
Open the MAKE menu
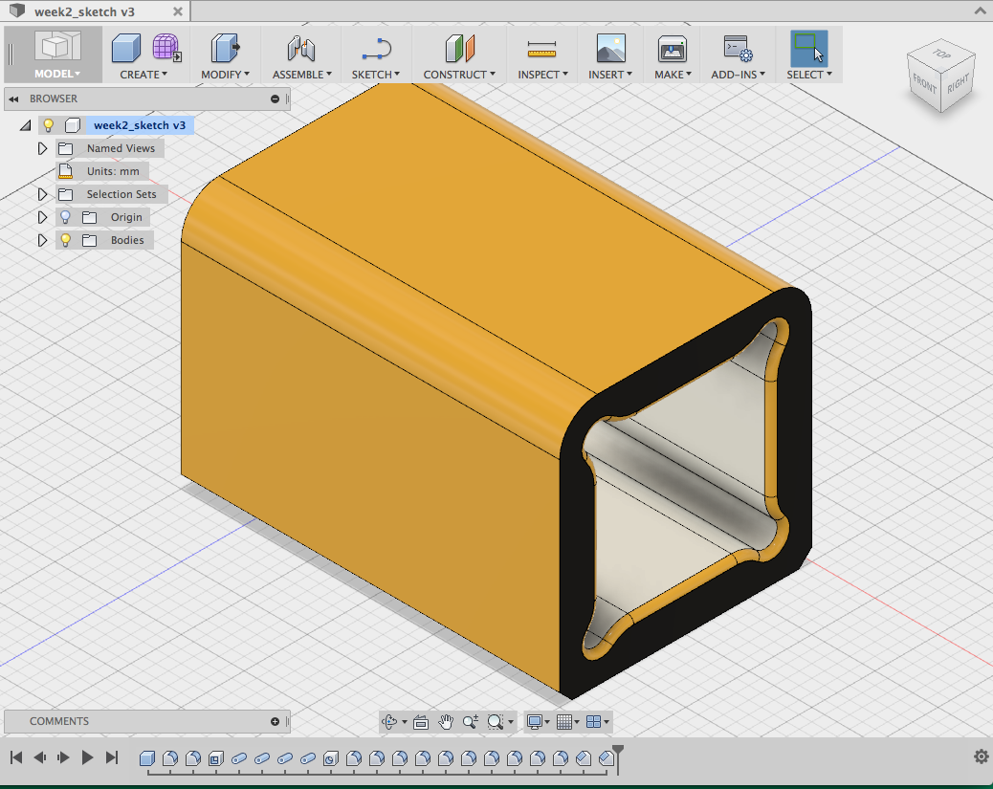pos(673,74)
